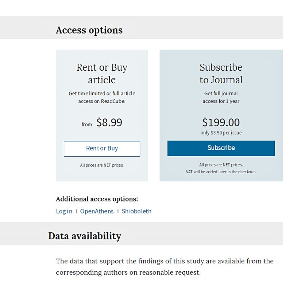Click NET prices note in Subscribe card
This screenshot has width=301, height=291.
(221, 165)
